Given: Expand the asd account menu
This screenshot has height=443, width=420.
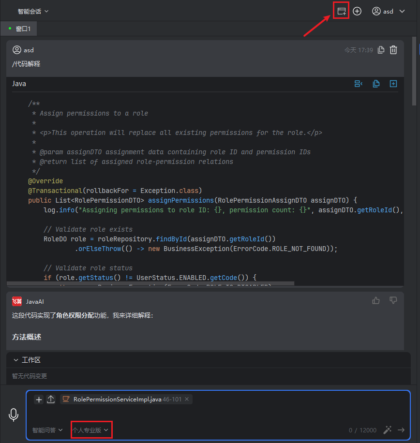Looking at the screenshot, I should (389, 11).
